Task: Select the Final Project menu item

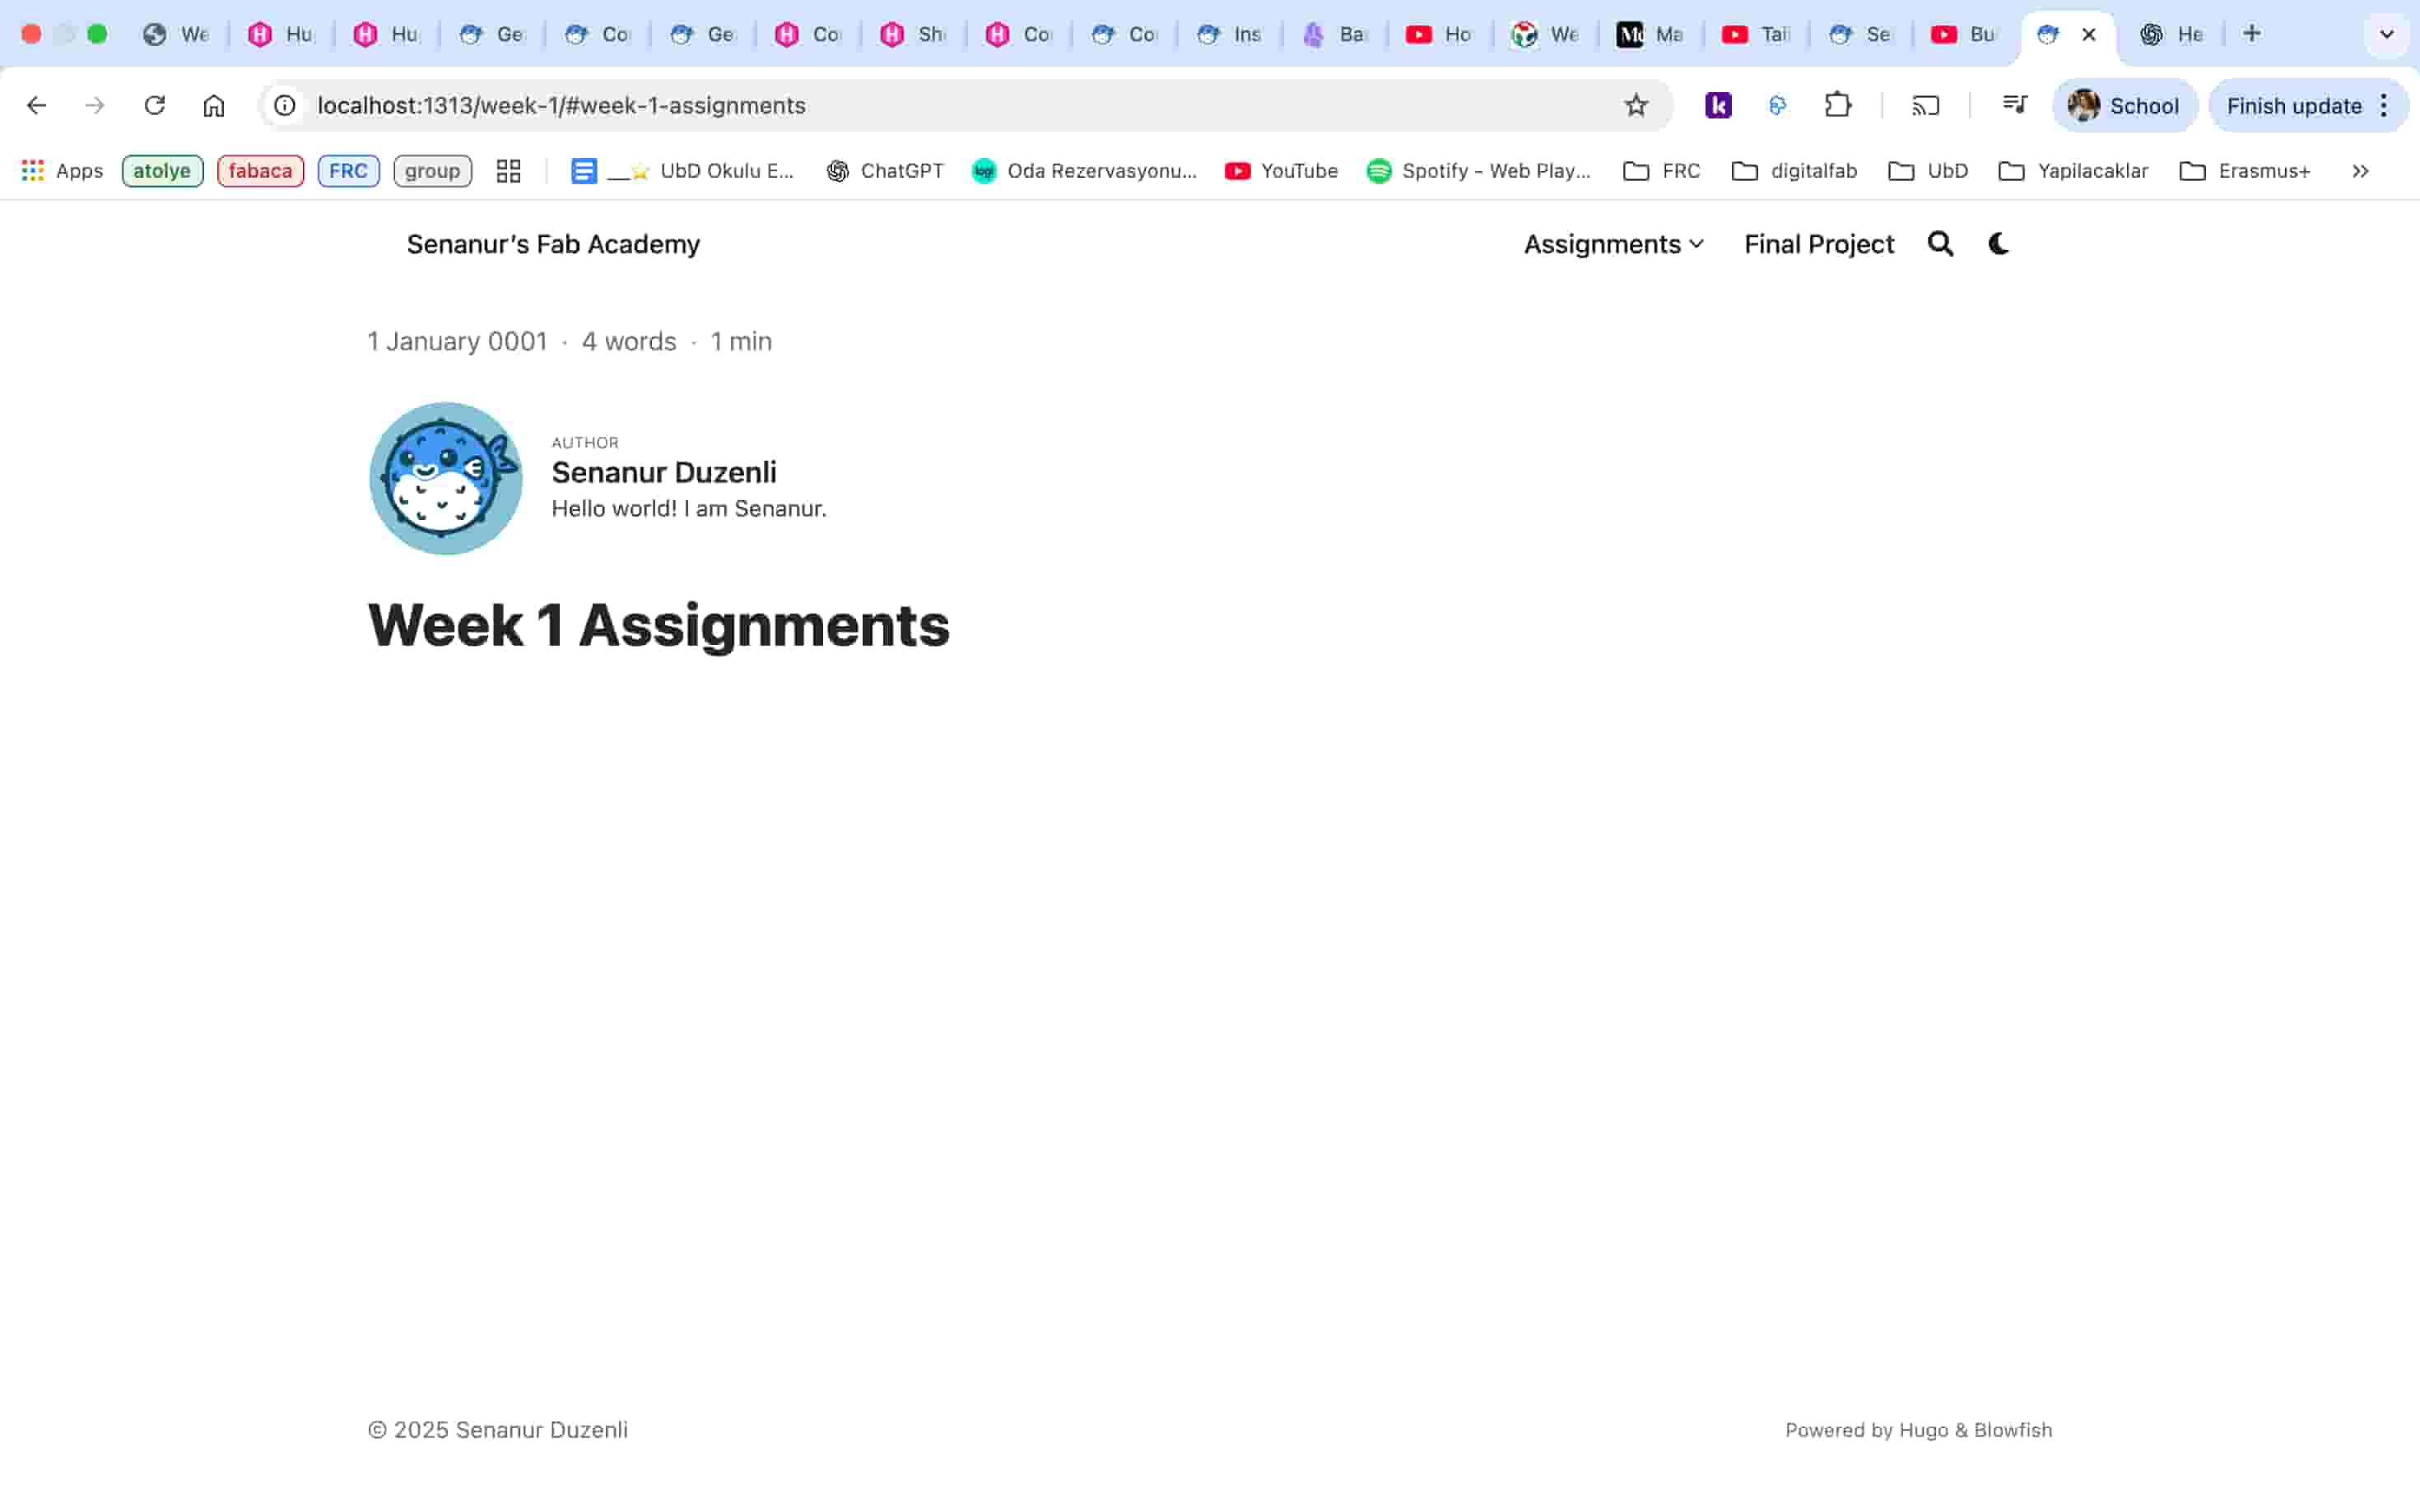Action: (1819, 244)
